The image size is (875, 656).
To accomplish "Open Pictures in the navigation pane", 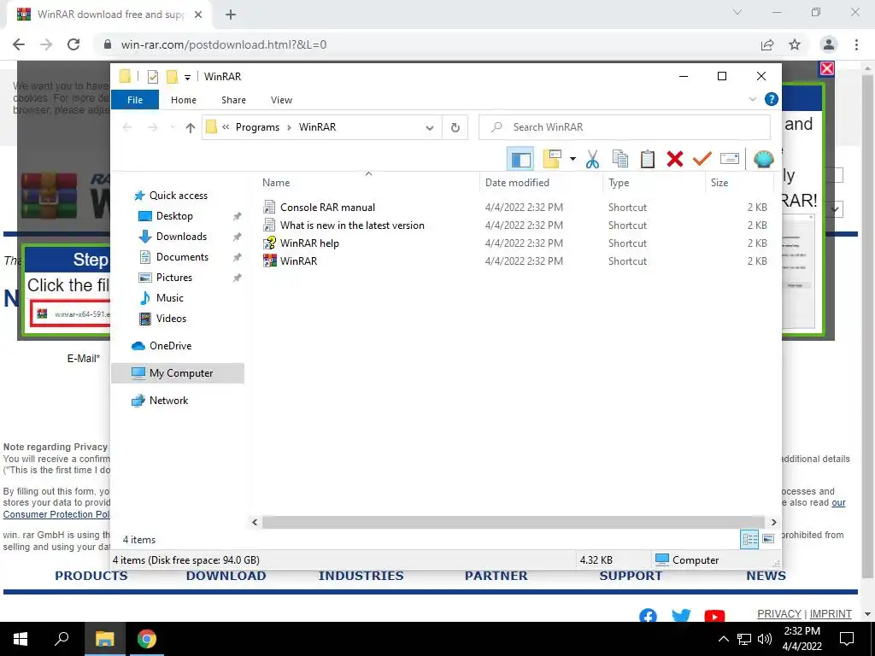I will tap(174, 278).
